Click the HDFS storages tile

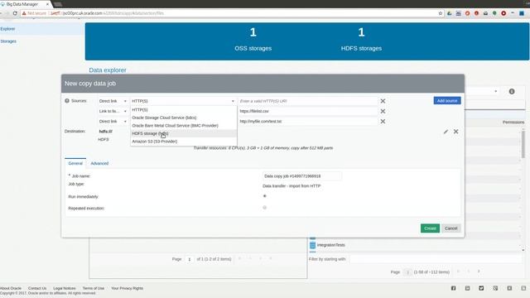coord(361,40)
